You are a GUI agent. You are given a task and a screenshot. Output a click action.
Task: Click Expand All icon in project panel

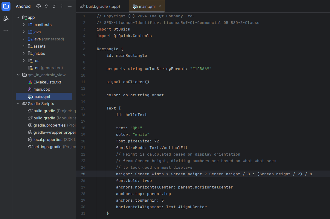(46, 6)
